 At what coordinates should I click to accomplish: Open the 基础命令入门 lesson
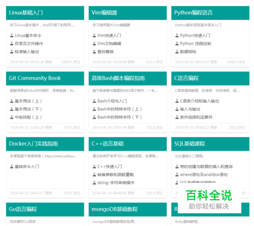27,167
